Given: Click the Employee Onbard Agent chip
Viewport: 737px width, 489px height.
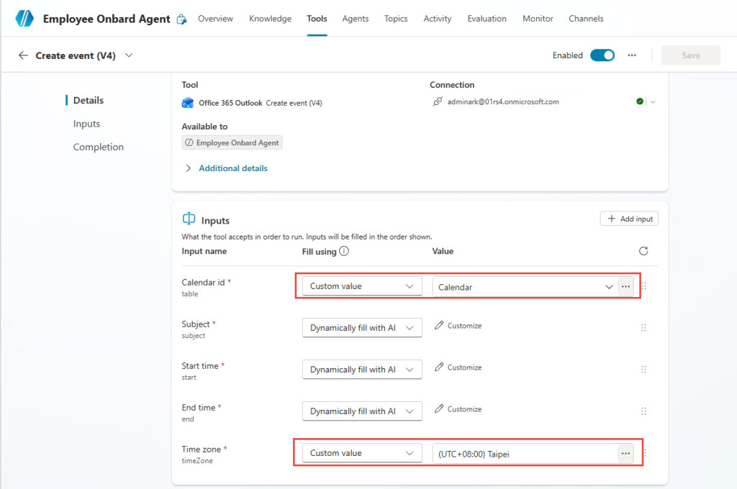Looking at the screenshot, I should [232, 143].
